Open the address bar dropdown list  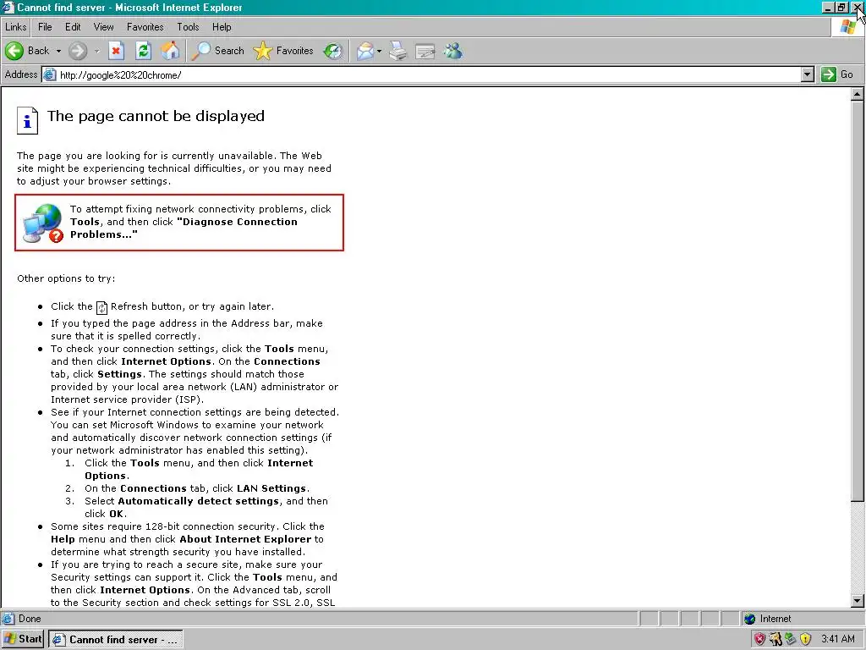(808, 74)
